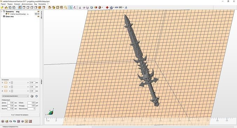Select the second view cube icon
The image size is (237, 128).
[x=24, y=7]
